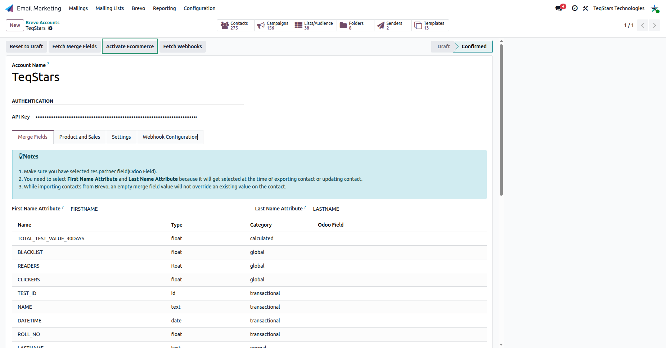Switch to the Settings tab

click(x=121, y=137)
